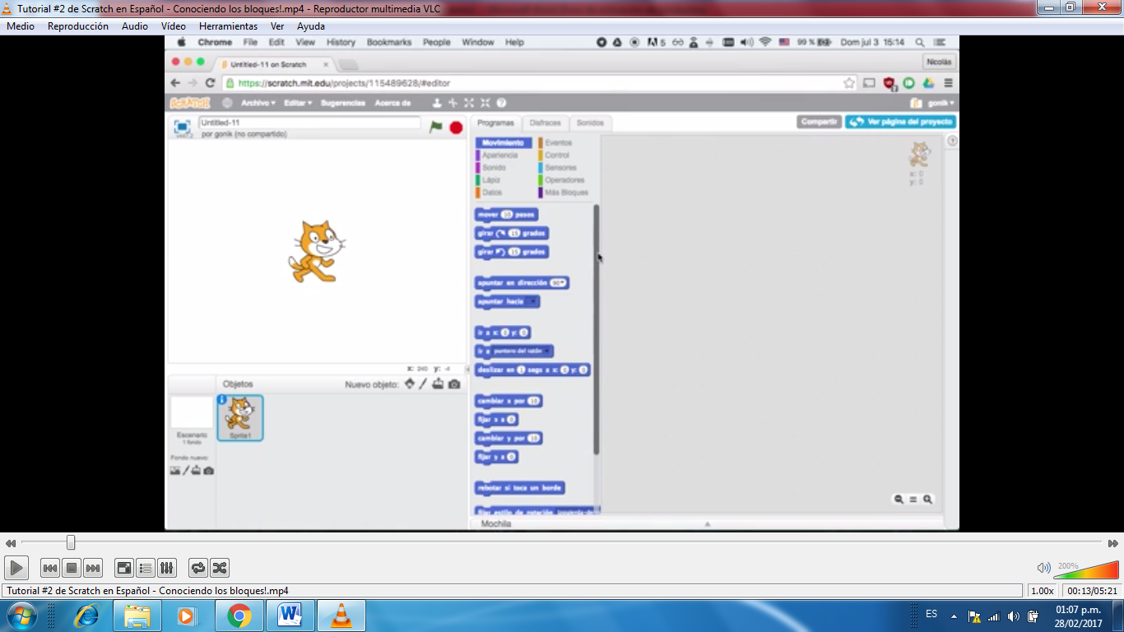Open the Editar dropdown menu in Scratch
The height and width of the screenshot is (632, 1124).
(x=295, y=102)
